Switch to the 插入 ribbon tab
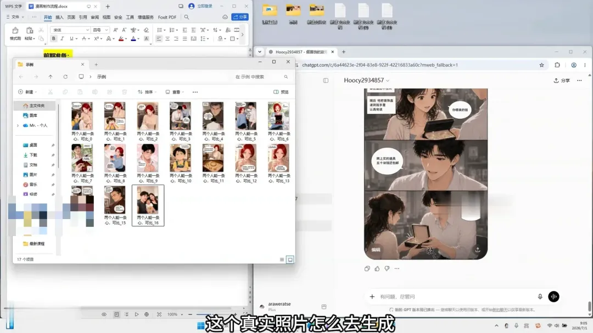The width and height of the screenshot is (593, 333). click(x=59, y=18)
